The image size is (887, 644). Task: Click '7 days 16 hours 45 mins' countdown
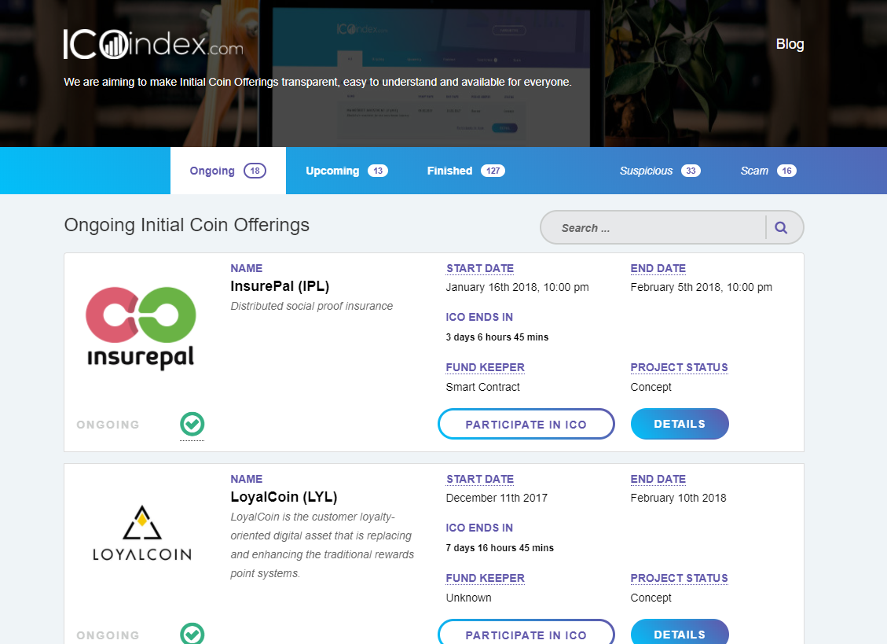point(500,548)
